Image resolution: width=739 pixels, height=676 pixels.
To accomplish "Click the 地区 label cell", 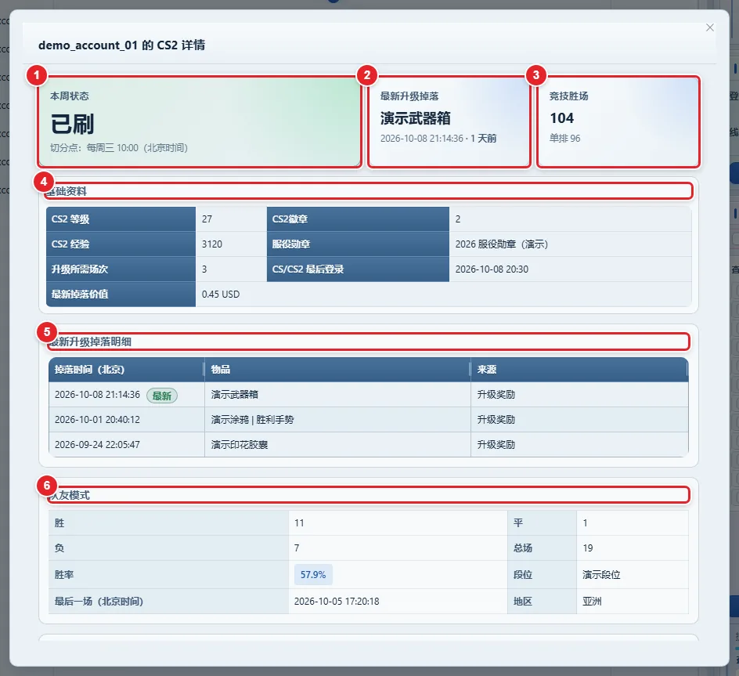I will tap(542, 602).
